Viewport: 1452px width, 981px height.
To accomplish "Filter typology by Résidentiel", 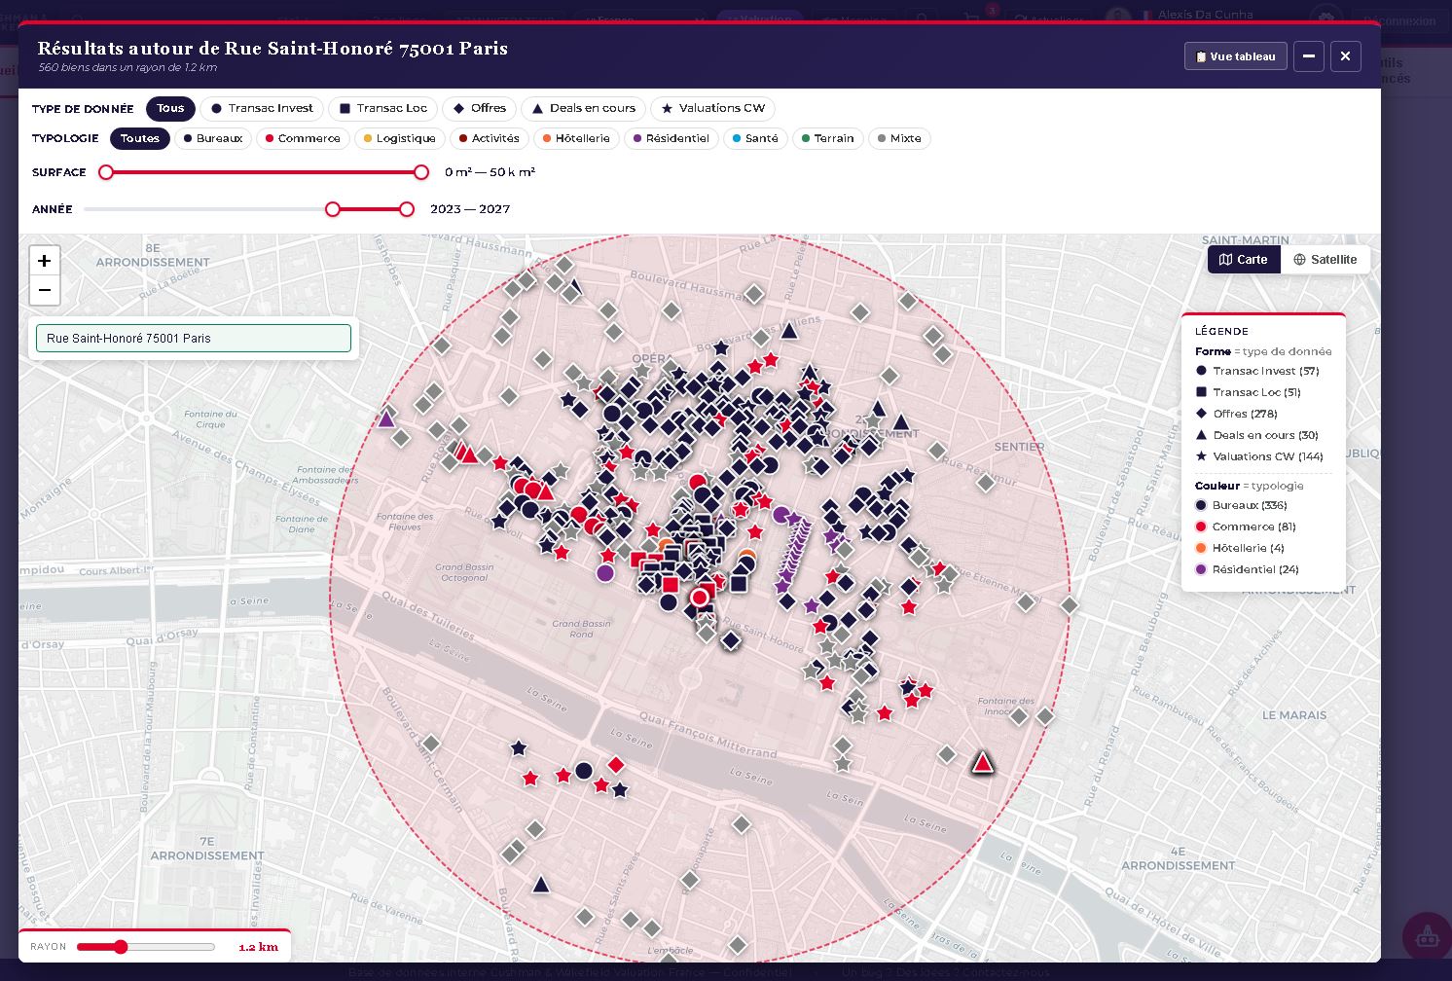I will pos(672,138).
